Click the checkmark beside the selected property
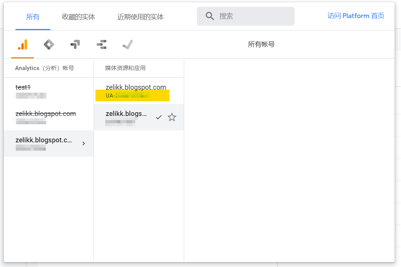This screenshot has height=267, width=401. pos(159,117)
